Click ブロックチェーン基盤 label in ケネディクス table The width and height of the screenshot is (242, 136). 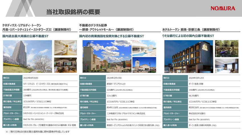click(12, 119)
